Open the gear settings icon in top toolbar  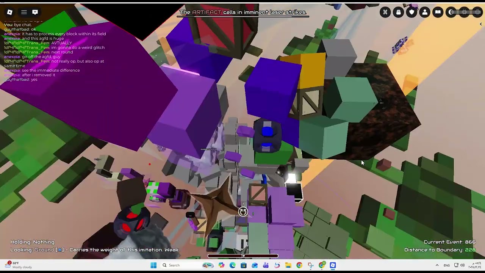[464, 12]
